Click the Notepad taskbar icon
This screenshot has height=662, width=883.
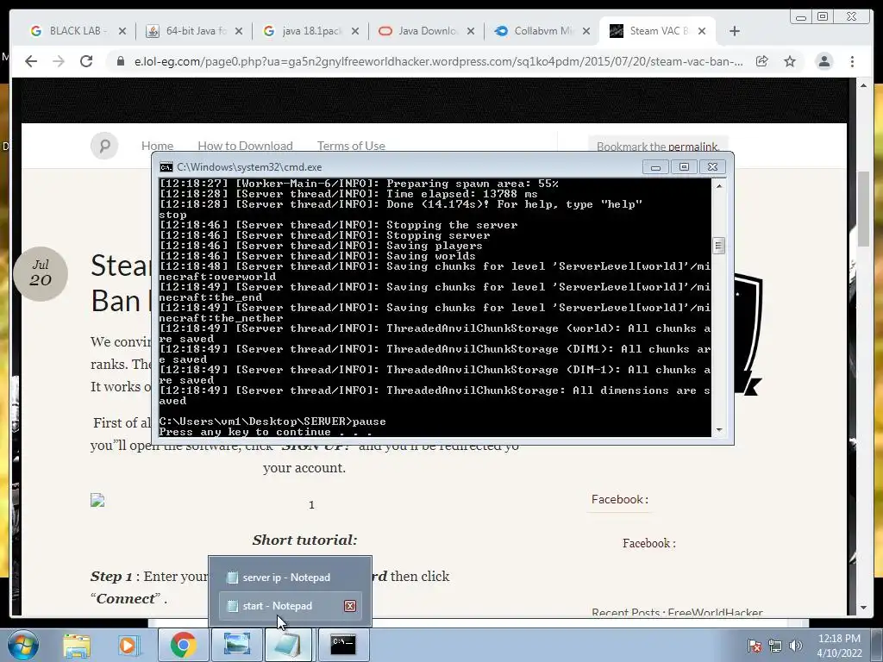tap(288, 645)
